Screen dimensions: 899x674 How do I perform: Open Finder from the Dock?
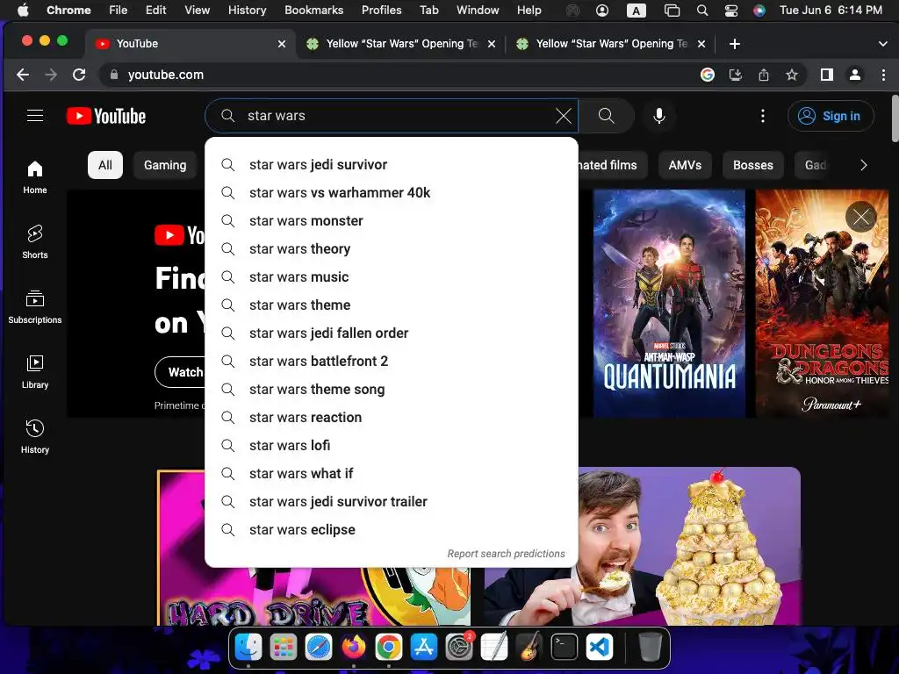[x=248, y=647]
